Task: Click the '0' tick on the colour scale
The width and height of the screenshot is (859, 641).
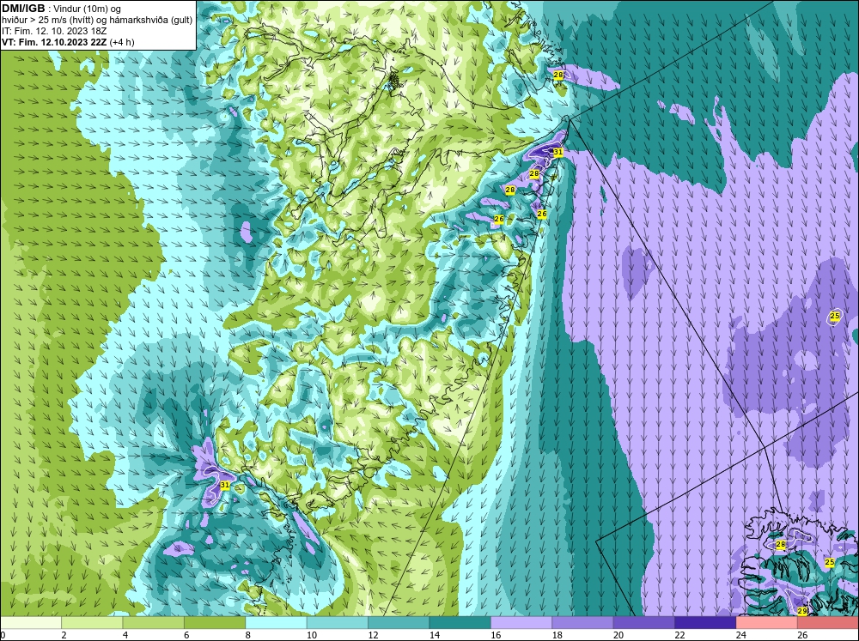Action: (3, 636)
